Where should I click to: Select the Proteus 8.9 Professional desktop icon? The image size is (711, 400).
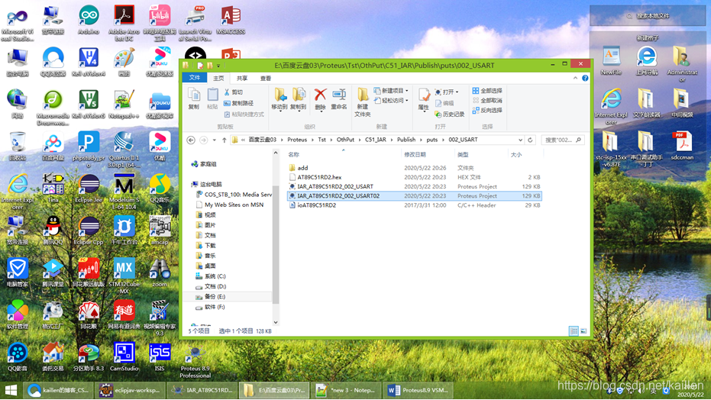click(x=195, y=363)
